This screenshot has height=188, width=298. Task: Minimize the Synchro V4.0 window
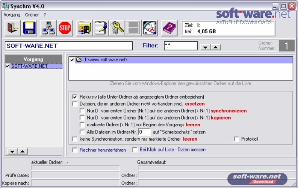coord(275,6)
